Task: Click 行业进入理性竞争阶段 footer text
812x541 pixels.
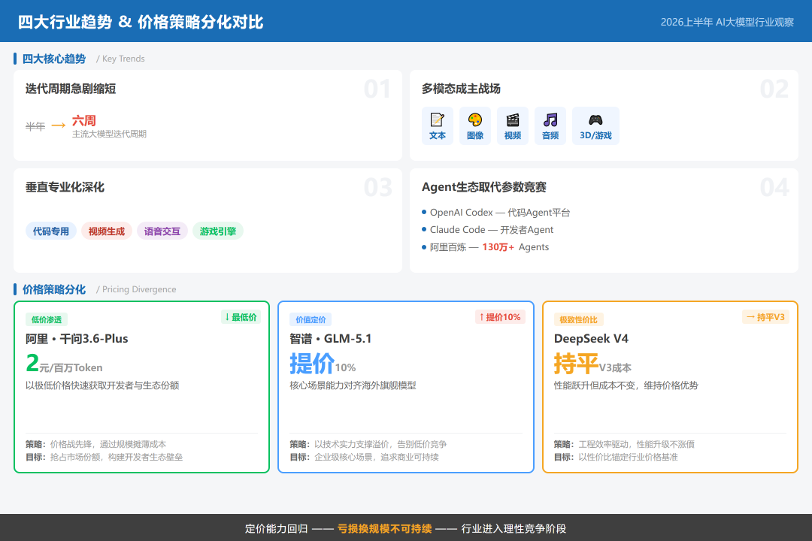Action: point(514,528)
